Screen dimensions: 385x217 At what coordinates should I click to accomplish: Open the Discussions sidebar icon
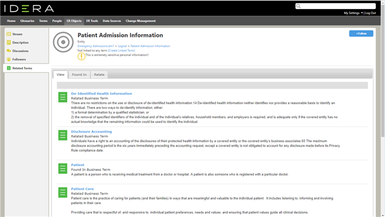coord(9,51)
